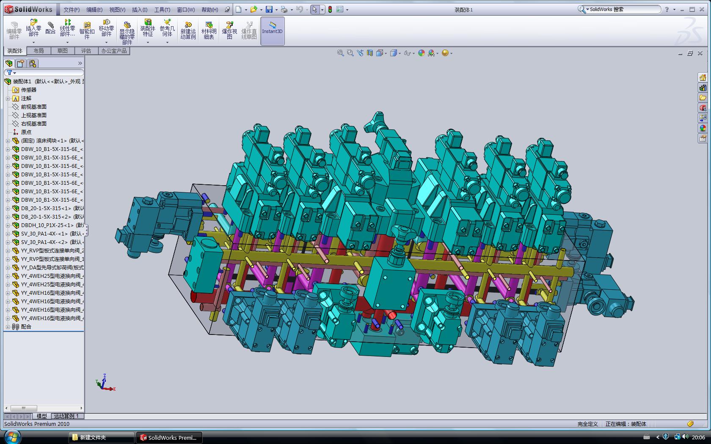
Task: Open the 插入(I) menu
Action: [140, 9]
